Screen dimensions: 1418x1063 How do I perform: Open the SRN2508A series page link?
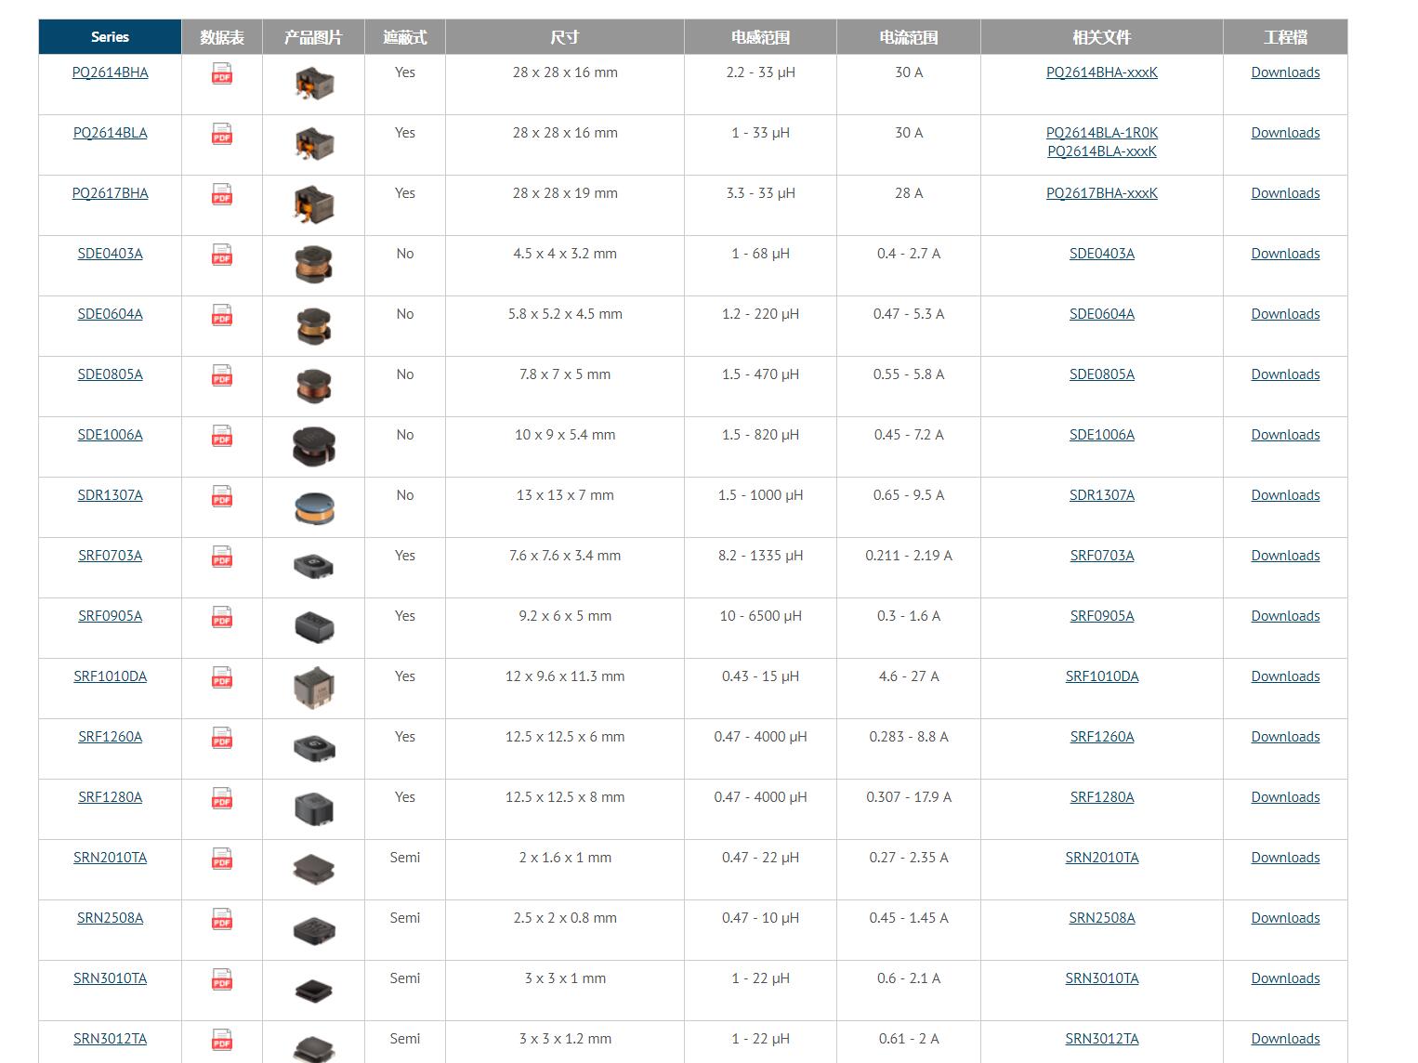110,918
